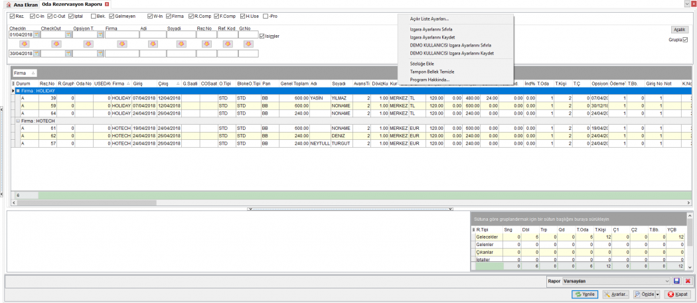Collapse the Firma : HOLIDAY group
Screen dimensions: 697x303
click(18, 91)
